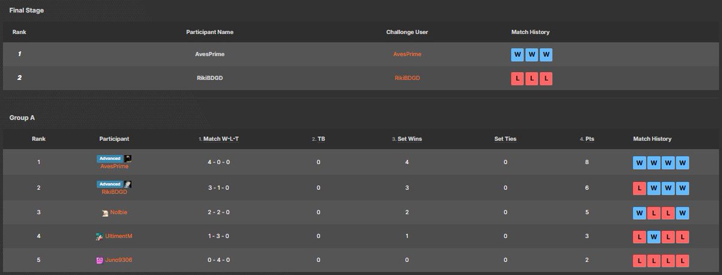Click UltimentM's small avatar icon
The image size is (722, 275).
pos(99,237)
